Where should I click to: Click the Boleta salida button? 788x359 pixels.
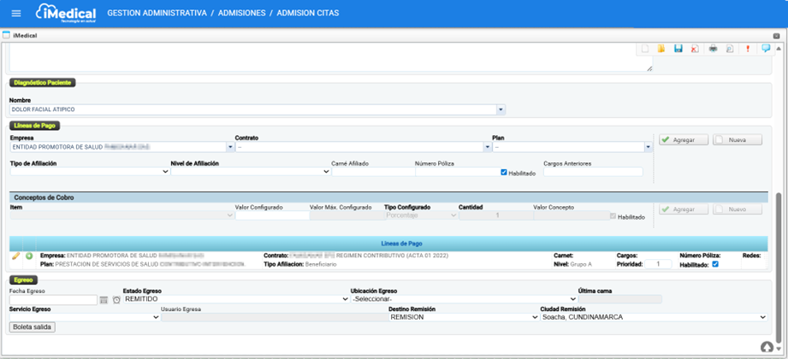pyautogui.click(x=32, y=327)
